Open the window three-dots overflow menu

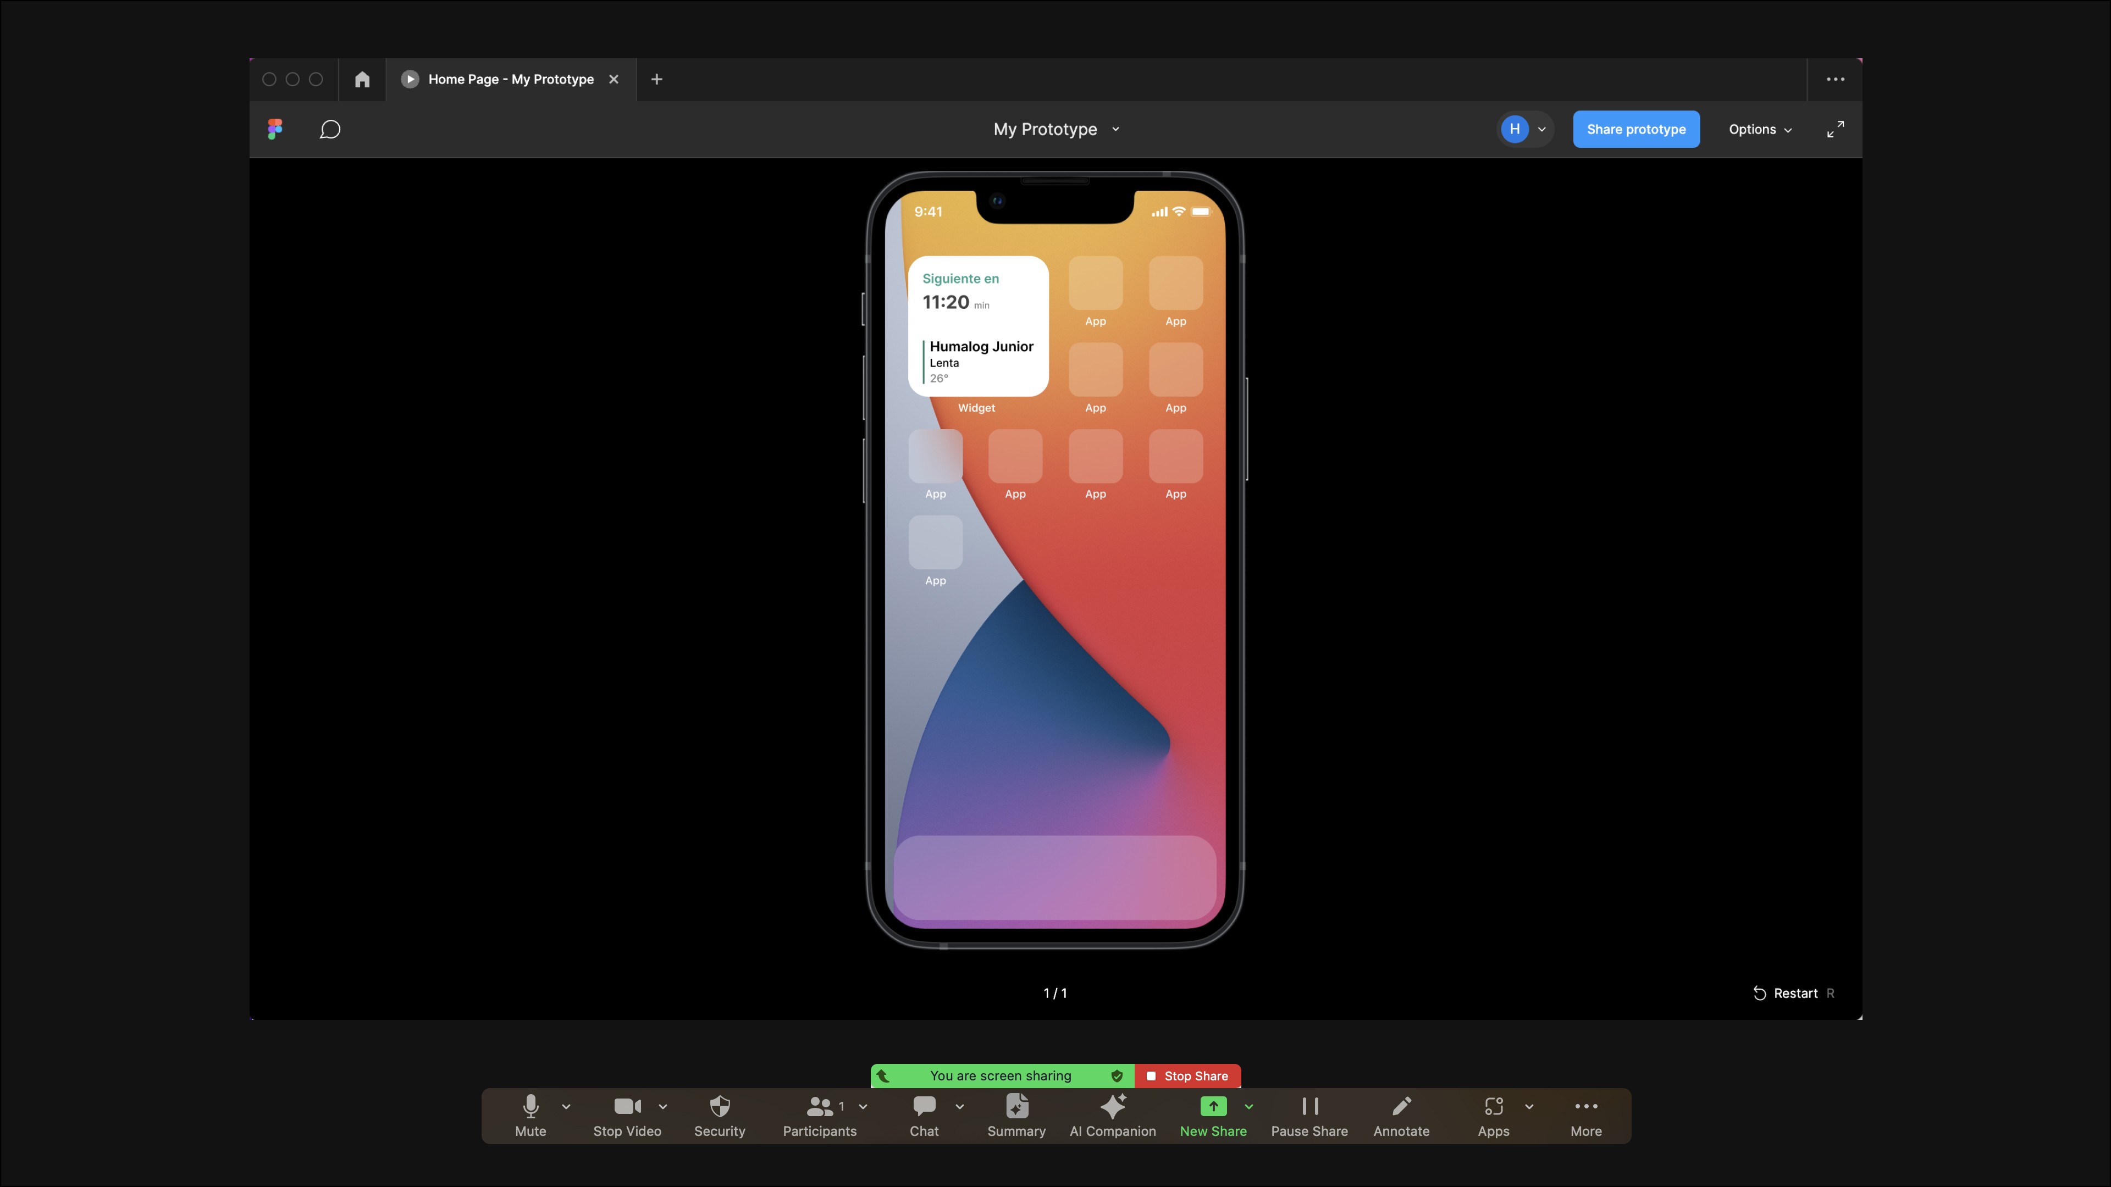(1836, 80)
